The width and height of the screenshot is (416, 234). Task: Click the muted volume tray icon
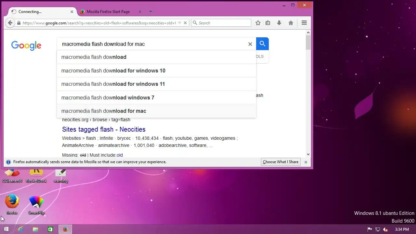tap(385, 229)
